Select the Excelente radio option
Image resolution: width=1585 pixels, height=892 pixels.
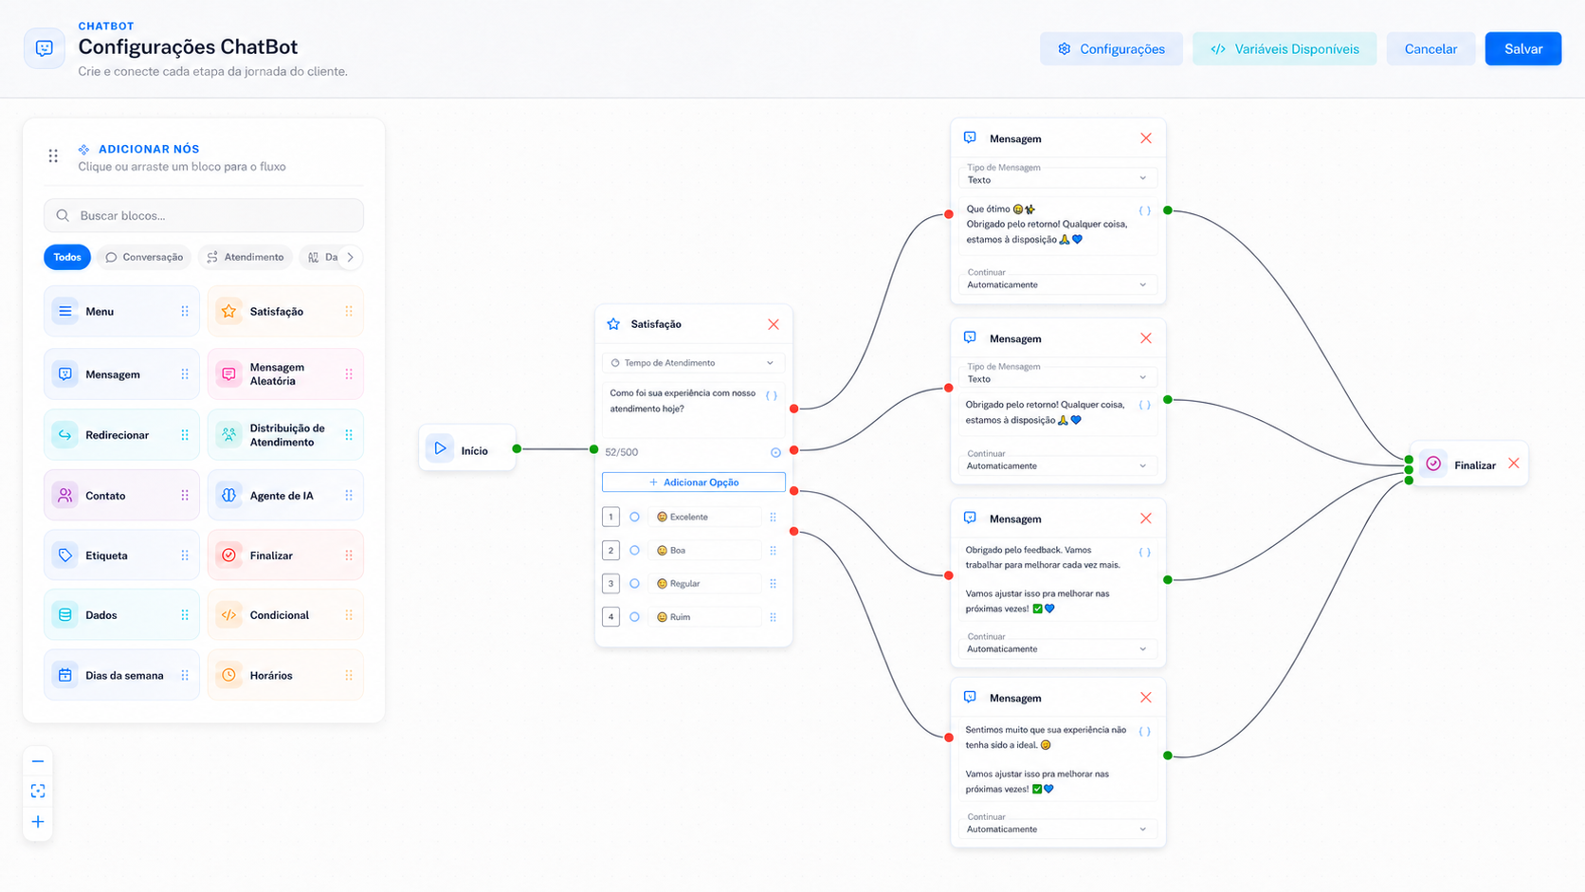click(634, 517)
